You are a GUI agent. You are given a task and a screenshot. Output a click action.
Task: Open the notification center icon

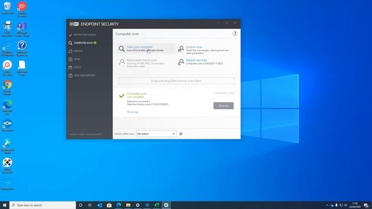366,205
